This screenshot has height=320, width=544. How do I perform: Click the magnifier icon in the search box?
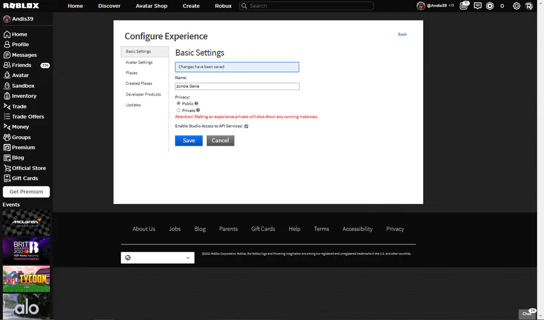point(244,6)
